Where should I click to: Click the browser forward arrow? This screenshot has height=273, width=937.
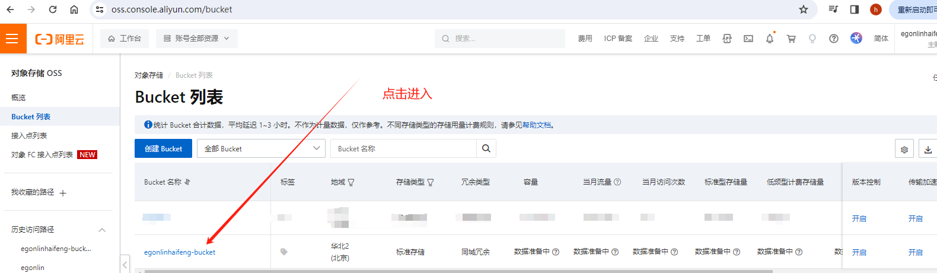(x=31, y=9)
